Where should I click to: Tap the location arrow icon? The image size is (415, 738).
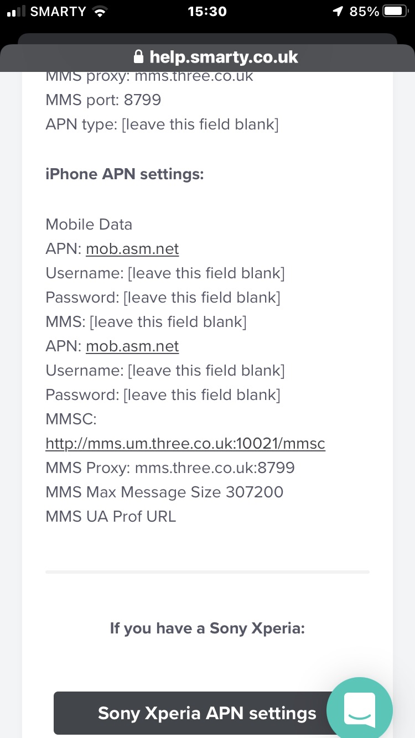[x=338, y=12]
